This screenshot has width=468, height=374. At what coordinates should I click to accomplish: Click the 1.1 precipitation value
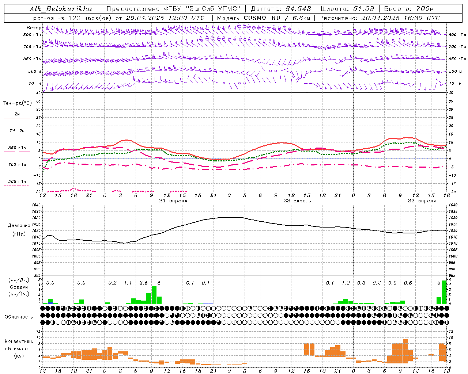(128, 283)
